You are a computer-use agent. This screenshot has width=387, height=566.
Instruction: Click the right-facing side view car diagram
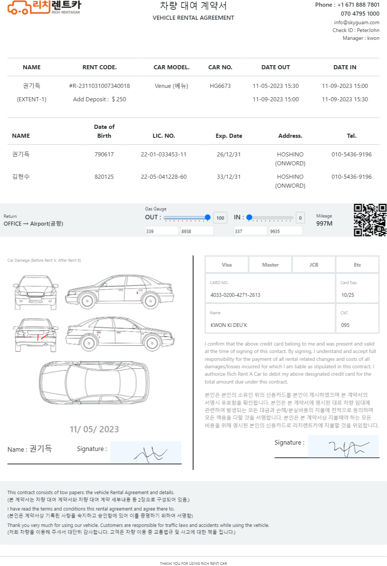[x=120, y=334]
